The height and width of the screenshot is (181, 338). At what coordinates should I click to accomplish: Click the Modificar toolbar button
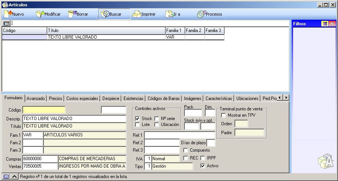48,14
